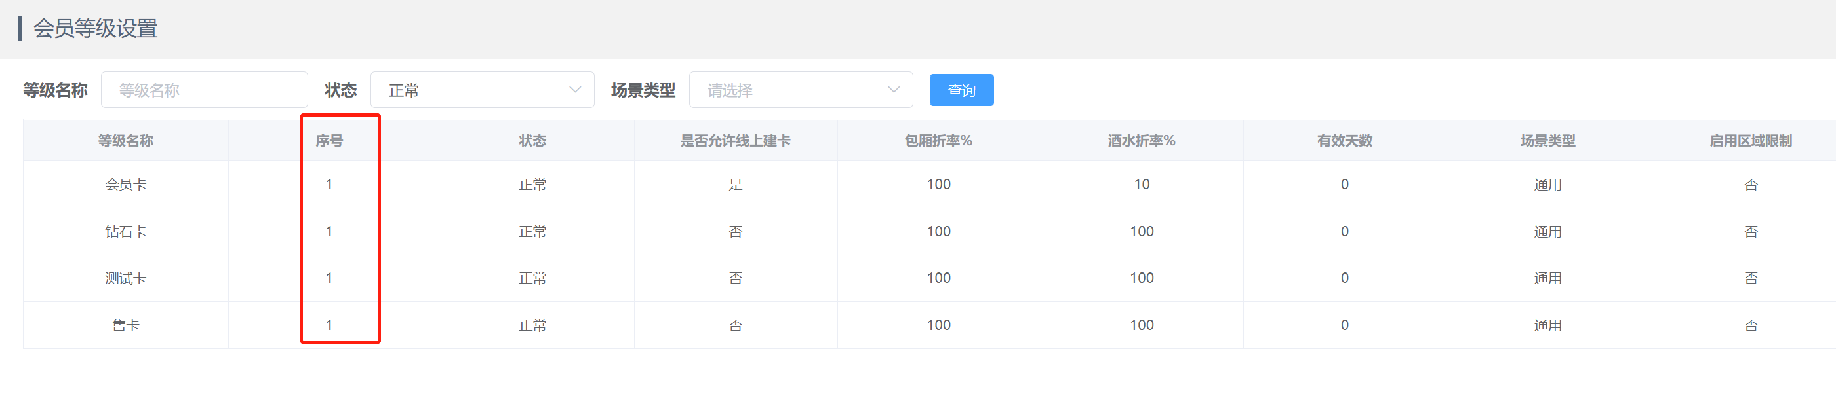Select the 测试卡 row name cell
Image resolution: width=1836 pixels, height=406 pixels.
pyautogui.click(x=125, y=278)
